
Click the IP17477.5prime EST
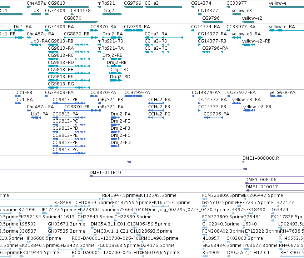click(45, 213)
